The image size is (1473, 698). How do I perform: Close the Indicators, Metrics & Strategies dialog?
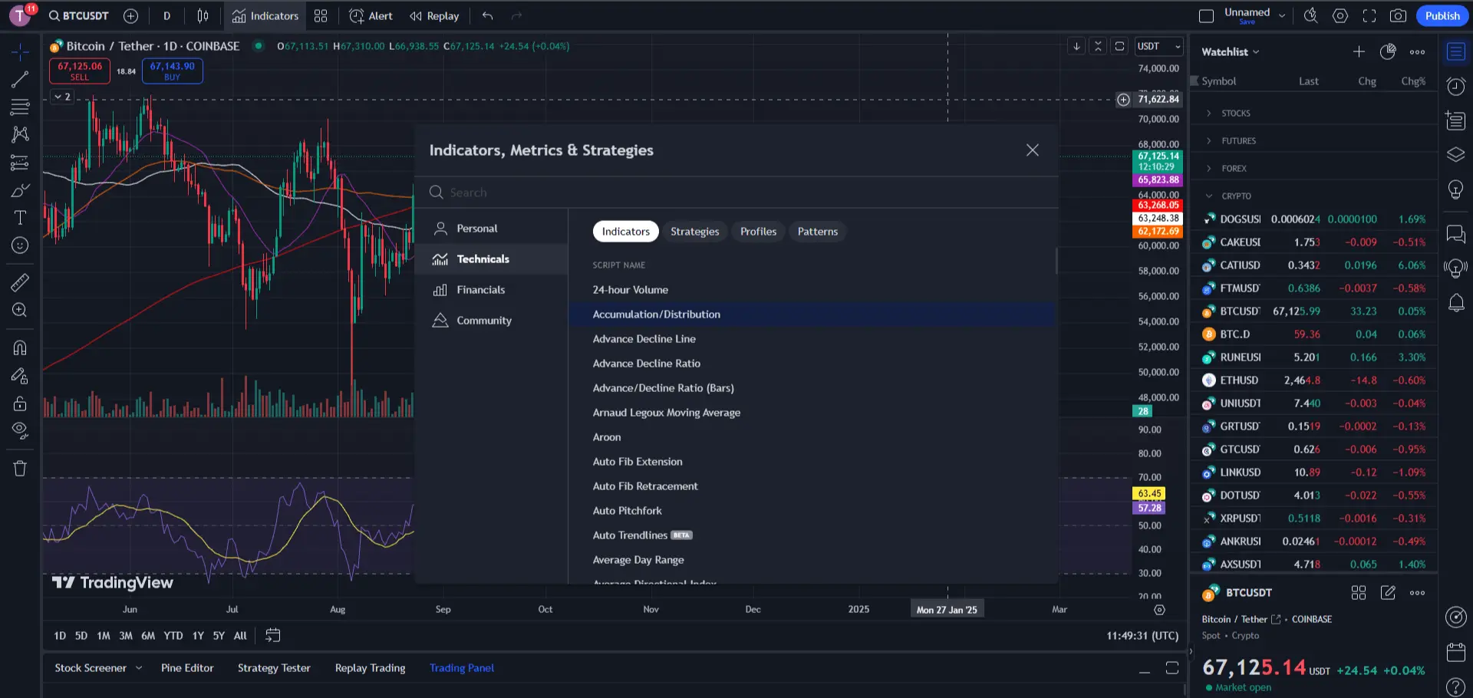coord(1033,150)
